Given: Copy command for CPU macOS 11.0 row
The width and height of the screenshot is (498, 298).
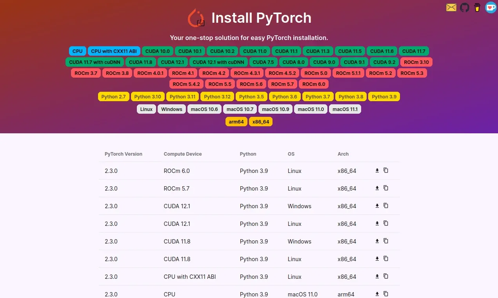Looking at the screenshot, I should coord(386,294).
